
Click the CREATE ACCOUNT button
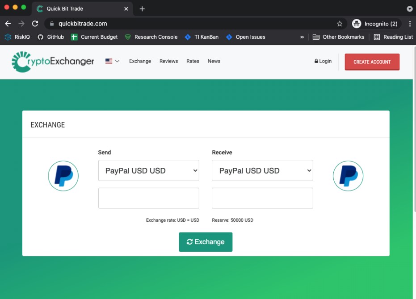(x=372, y=62)
